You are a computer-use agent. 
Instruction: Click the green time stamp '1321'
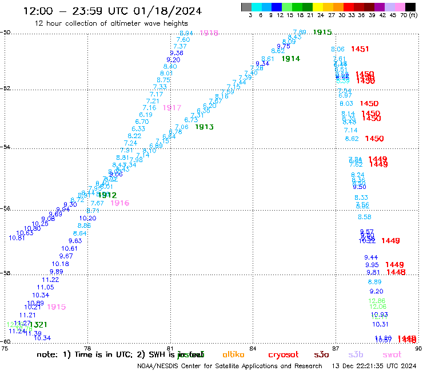pyautogui.click(x=38, y=325)
